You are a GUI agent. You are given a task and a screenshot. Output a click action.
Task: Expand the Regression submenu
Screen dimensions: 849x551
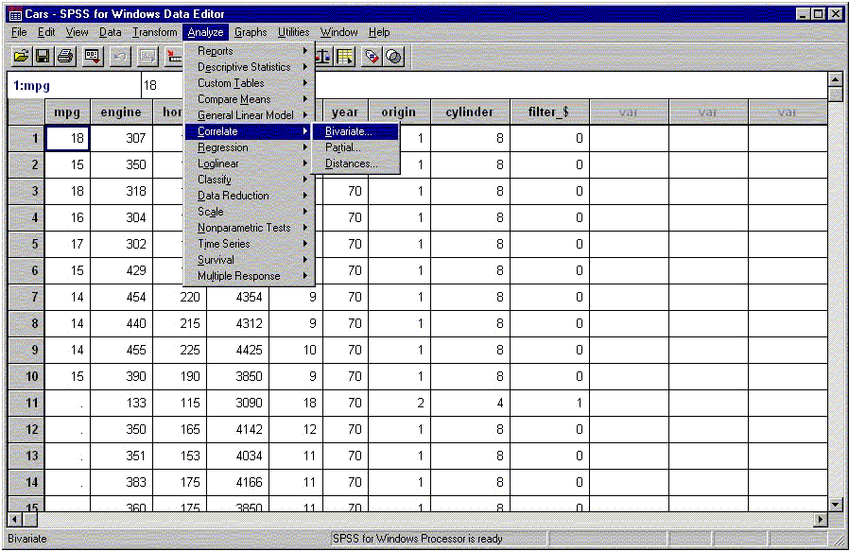pyautogui.click(x=248, y=147)
